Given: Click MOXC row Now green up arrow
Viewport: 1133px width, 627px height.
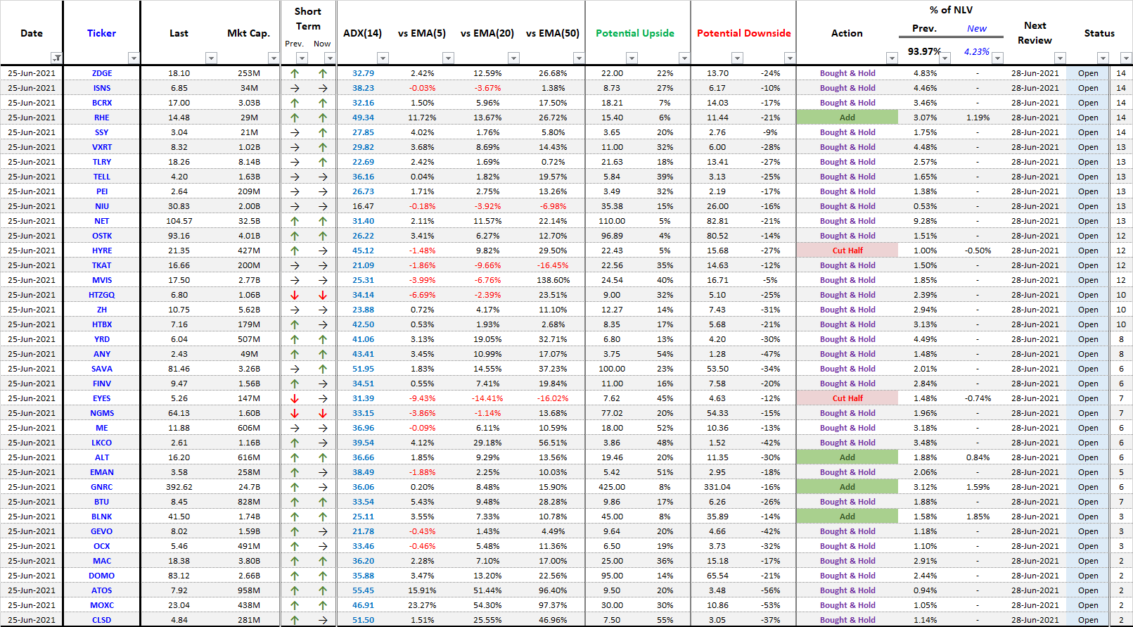Looking at the screenshot, I should coord(323,605).
